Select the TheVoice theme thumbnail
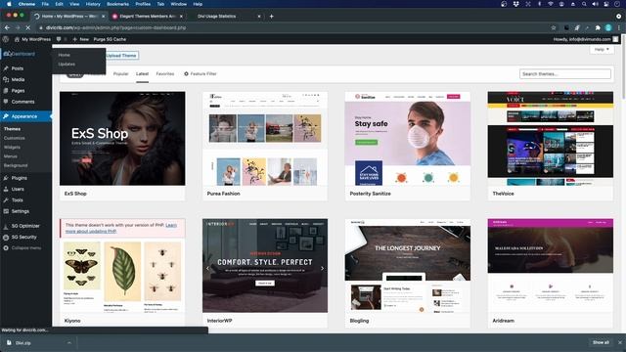 [550, 138]
